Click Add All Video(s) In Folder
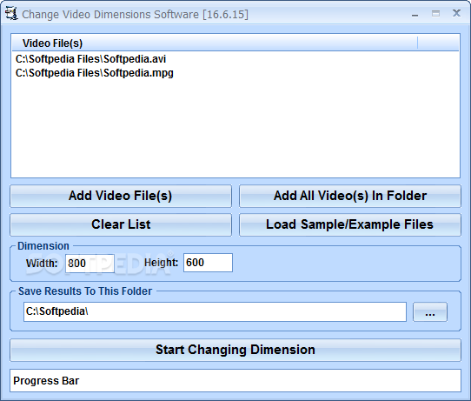This screenshot has width=471, height=401. [350, 196]
